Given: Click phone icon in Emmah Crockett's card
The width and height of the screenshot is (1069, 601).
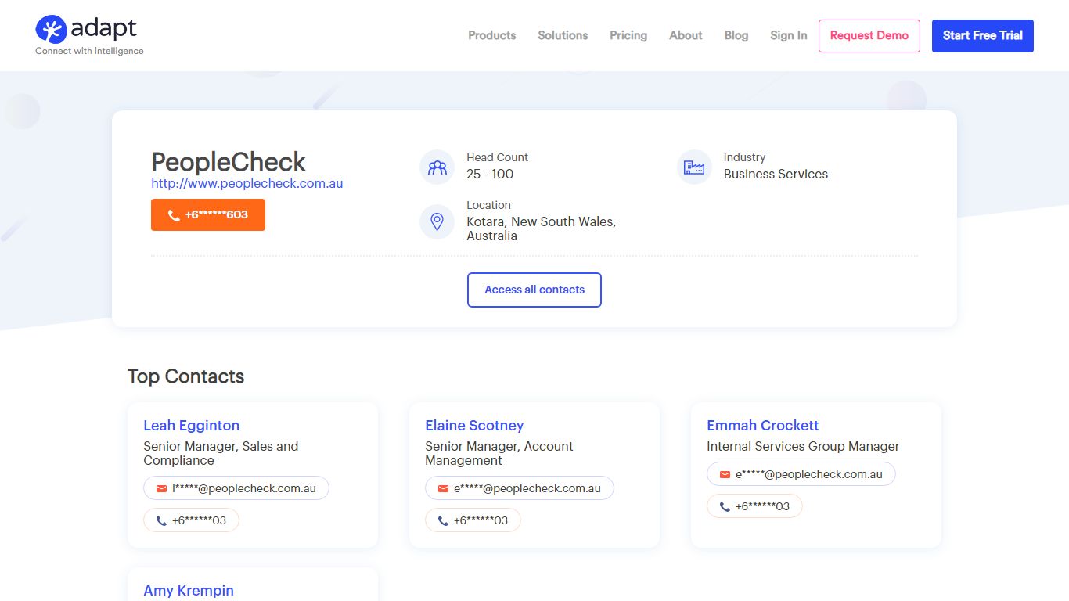Looking at the screenshot, I should (x=725, y=506).
